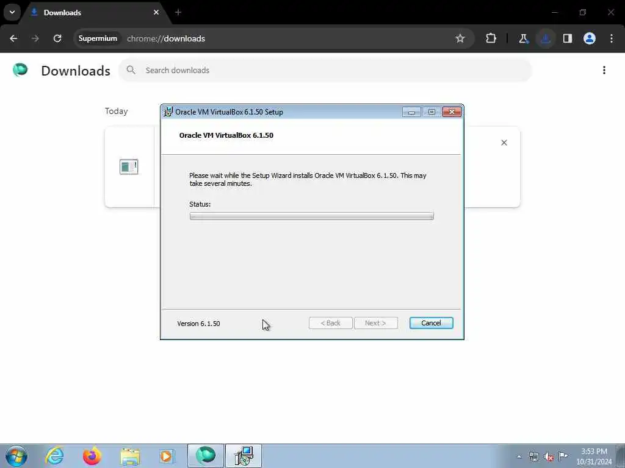Minimize the VirtualBox Setup window

(411, 112)
